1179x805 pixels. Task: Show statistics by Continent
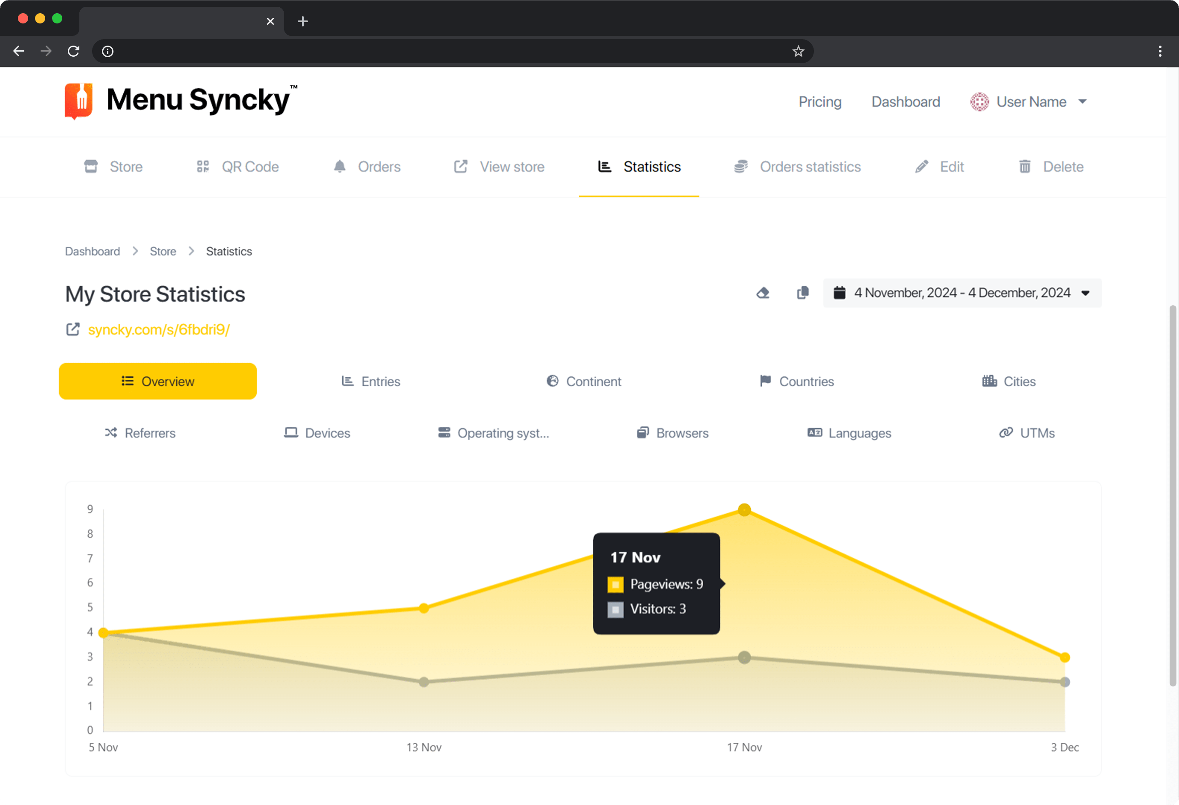pos(584,381)
